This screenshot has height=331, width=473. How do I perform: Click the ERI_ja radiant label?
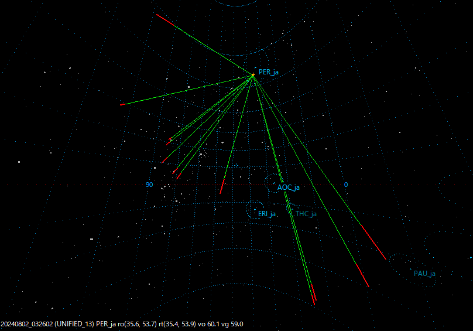[x=267, y=214]
